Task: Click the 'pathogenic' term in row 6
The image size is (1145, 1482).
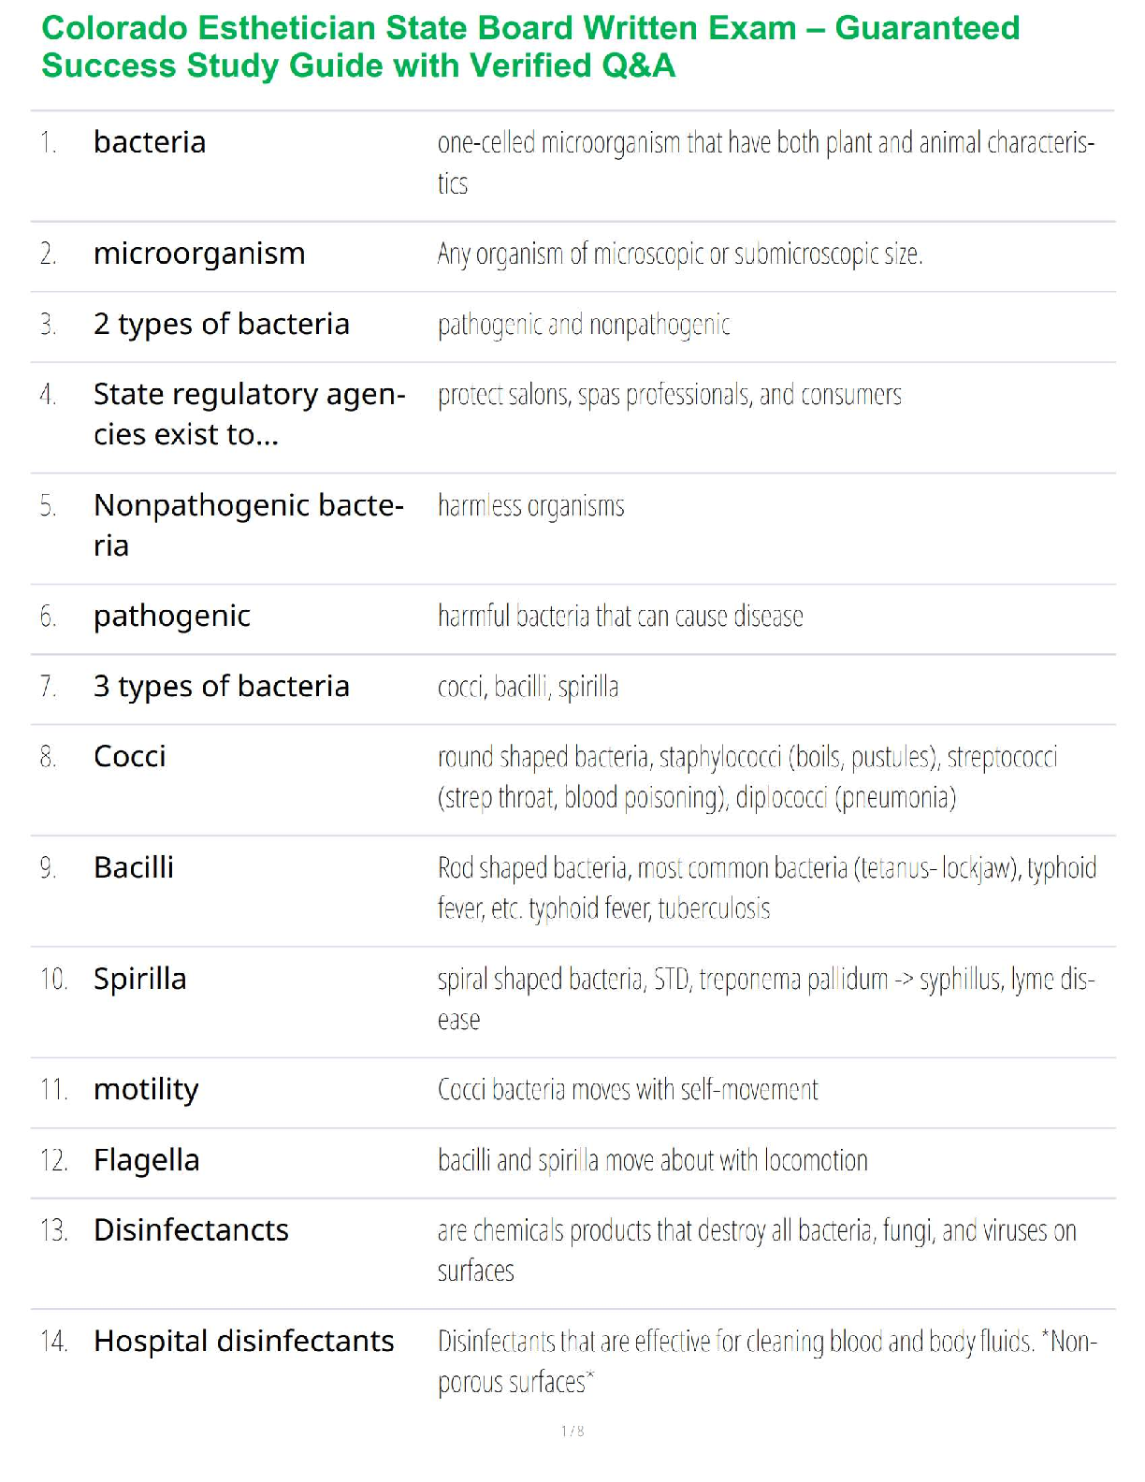Action: pos(172,616)
